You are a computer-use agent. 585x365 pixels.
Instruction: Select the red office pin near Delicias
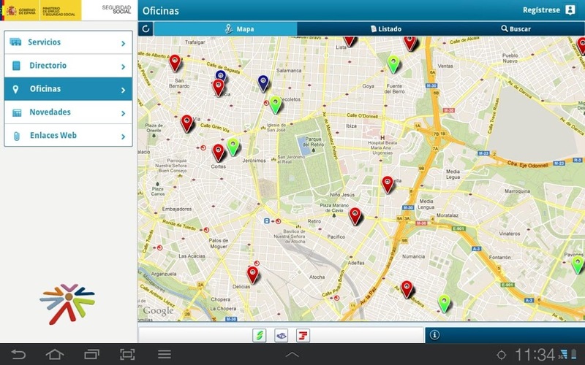[x=253, y=274]
